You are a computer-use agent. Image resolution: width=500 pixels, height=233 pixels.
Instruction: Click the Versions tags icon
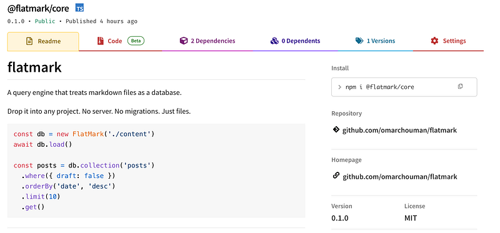(359, 41)
